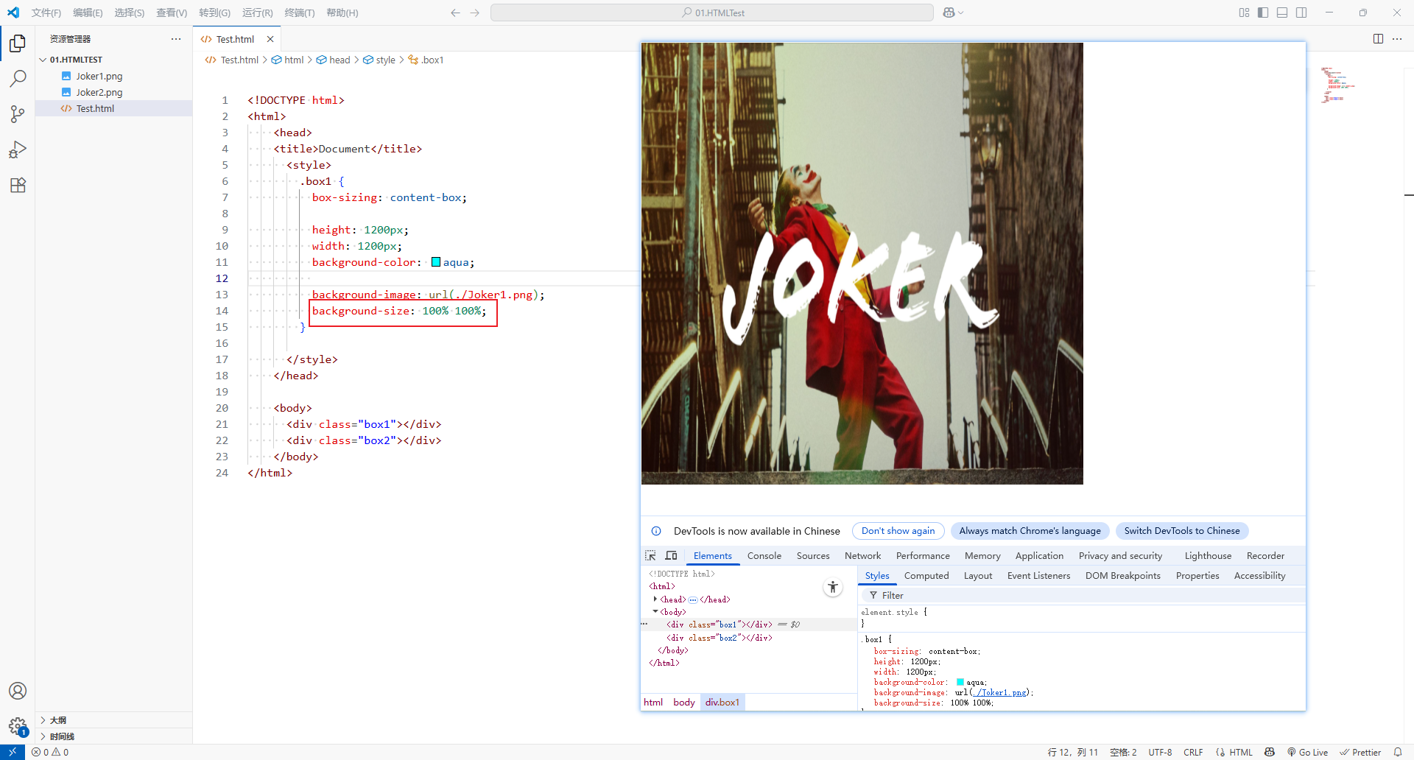Screen dimensions: 1414x760
Task: Toggle secondary side bar visibility
Action: [1301, 13]
